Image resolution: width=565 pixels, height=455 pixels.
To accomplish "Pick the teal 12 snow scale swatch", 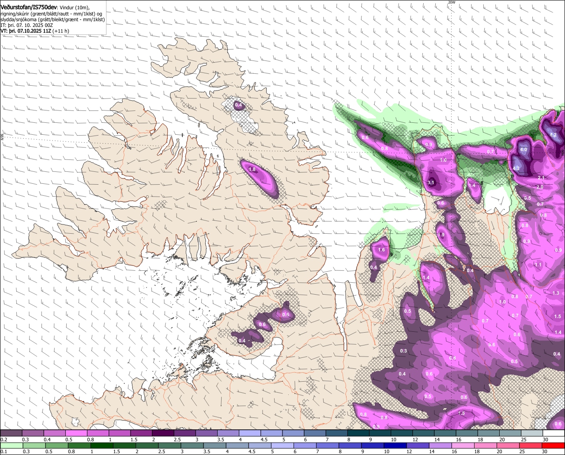I will point(423,433).
